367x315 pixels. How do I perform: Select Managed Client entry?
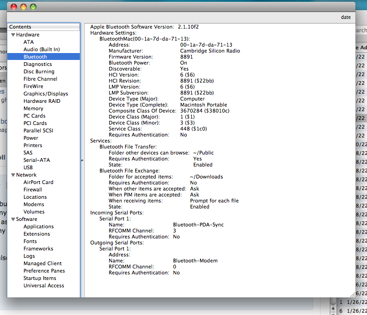(x=42, y=263)
